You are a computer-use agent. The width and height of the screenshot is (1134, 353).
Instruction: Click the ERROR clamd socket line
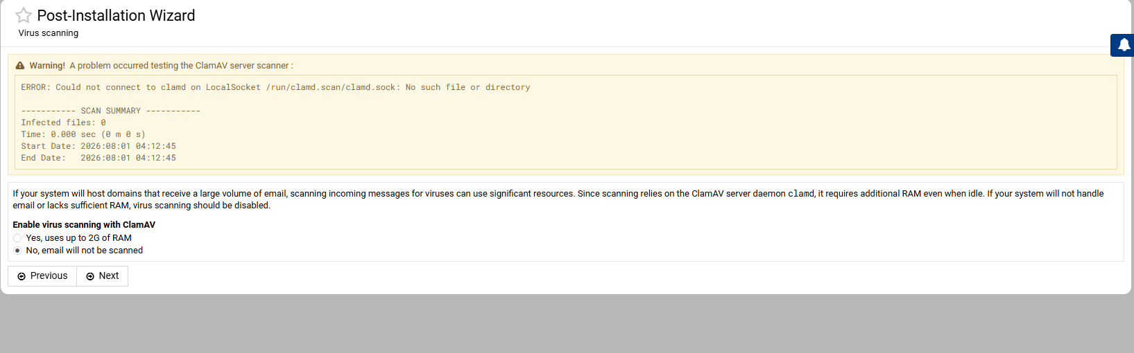click(275, 87)
